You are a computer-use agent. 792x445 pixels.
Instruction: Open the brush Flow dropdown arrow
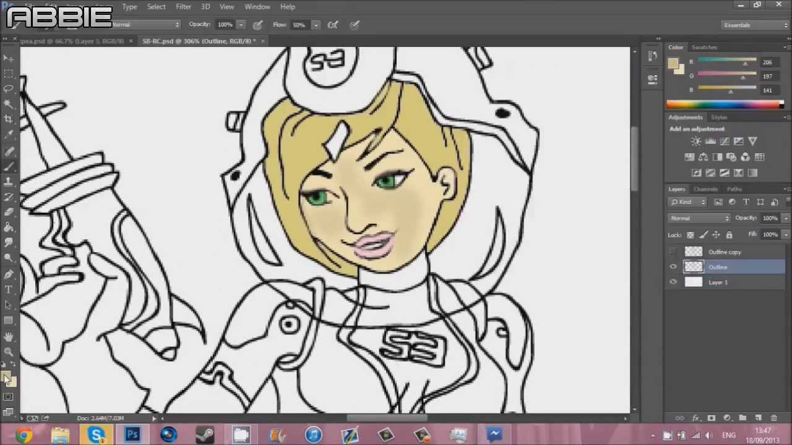[316, 25]
